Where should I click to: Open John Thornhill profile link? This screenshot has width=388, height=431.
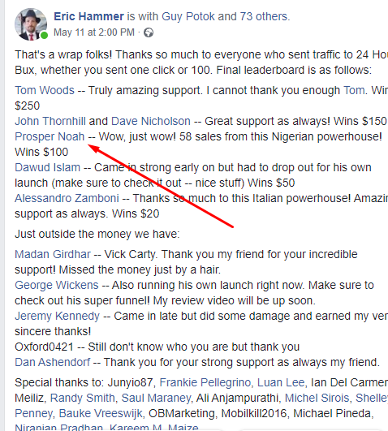[50, 121]
